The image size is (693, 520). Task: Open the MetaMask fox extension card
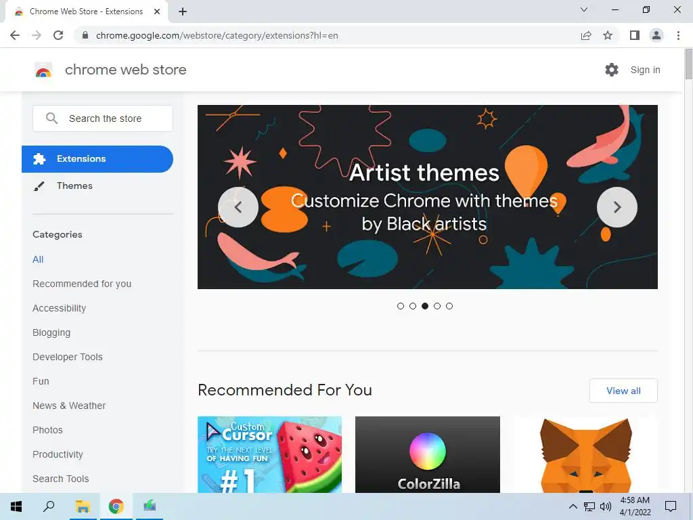pyautogui.click(x=585, y=454)
